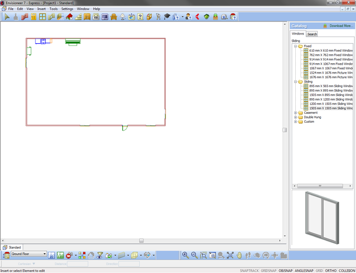The height and width of the screenshot is (273, 356).
Task: Open the Window menu
Action: 83,9
